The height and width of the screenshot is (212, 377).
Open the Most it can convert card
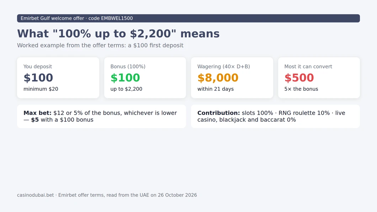click(x=319, y=78)
